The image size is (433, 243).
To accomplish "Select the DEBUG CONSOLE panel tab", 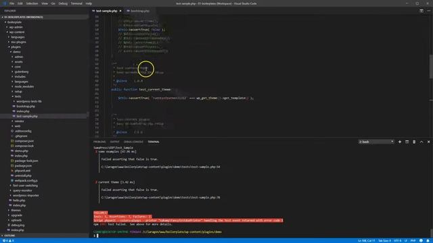I will pos(133,142).
